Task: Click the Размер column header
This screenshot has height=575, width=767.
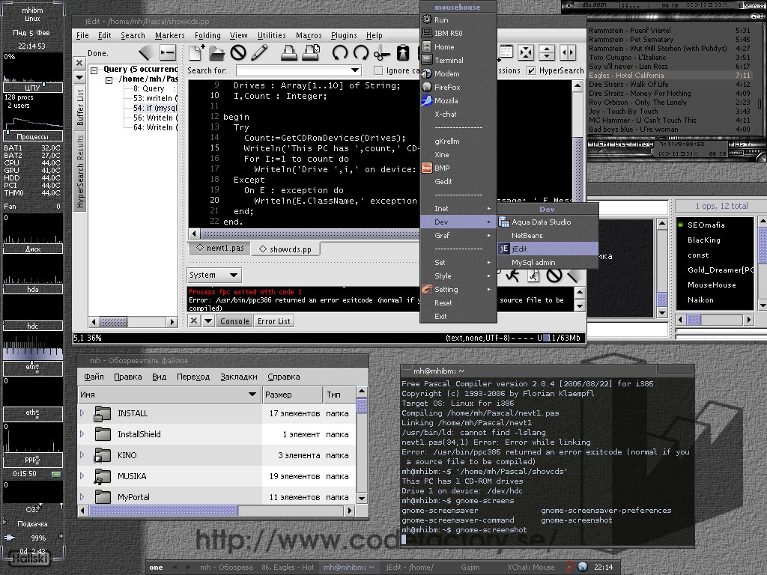Action: coord(292,395)
